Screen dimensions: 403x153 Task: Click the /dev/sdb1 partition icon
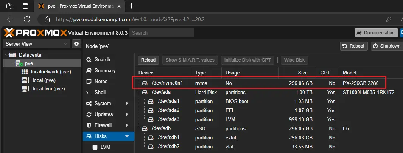pyautogui.click(x=151, y=138)
